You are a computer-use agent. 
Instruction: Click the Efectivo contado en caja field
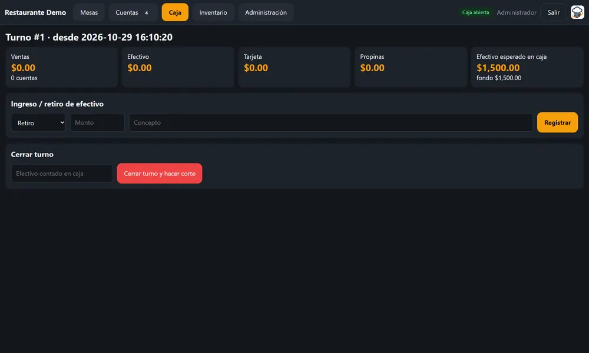point(62,174)
